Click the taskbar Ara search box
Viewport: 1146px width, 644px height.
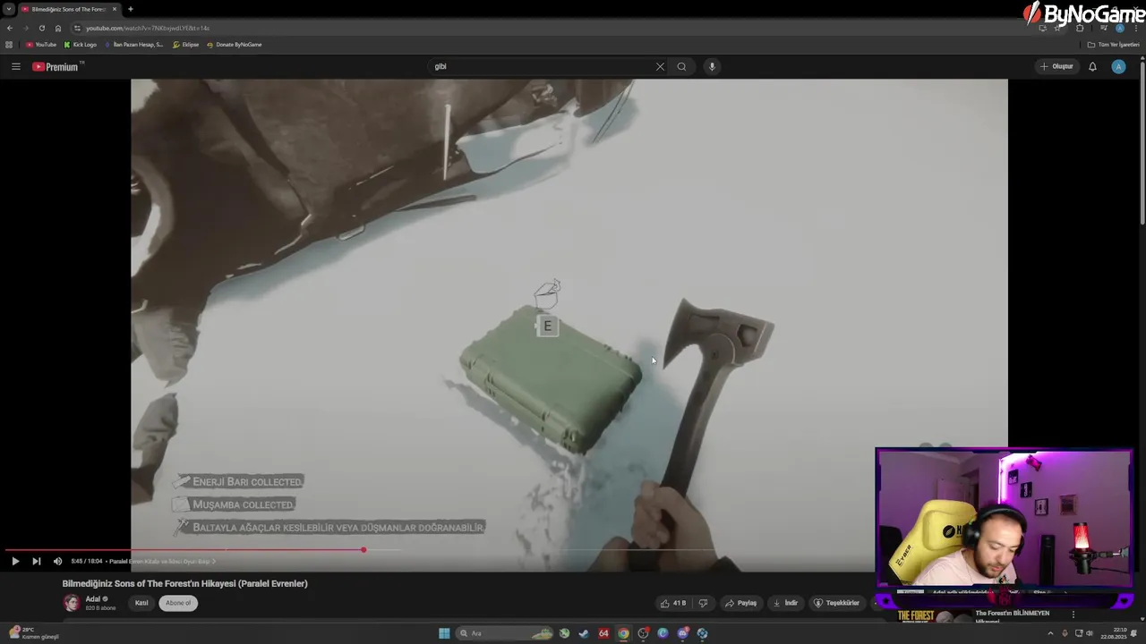pos(506,633)
